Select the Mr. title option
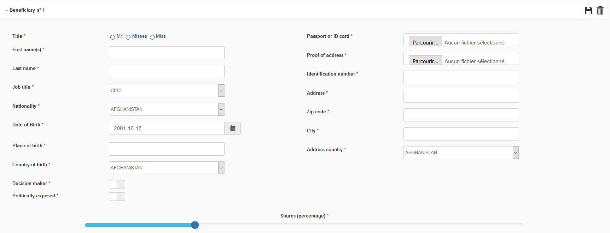610x233 pixels. point(112,37)
